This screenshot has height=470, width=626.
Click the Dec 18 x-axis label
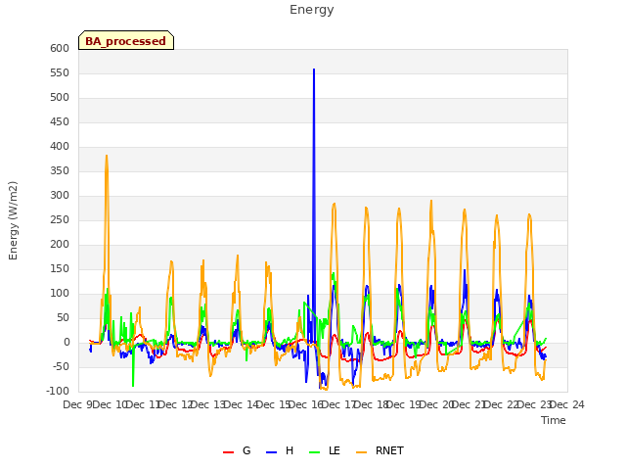pyautogui.click(x=372, y=405)
